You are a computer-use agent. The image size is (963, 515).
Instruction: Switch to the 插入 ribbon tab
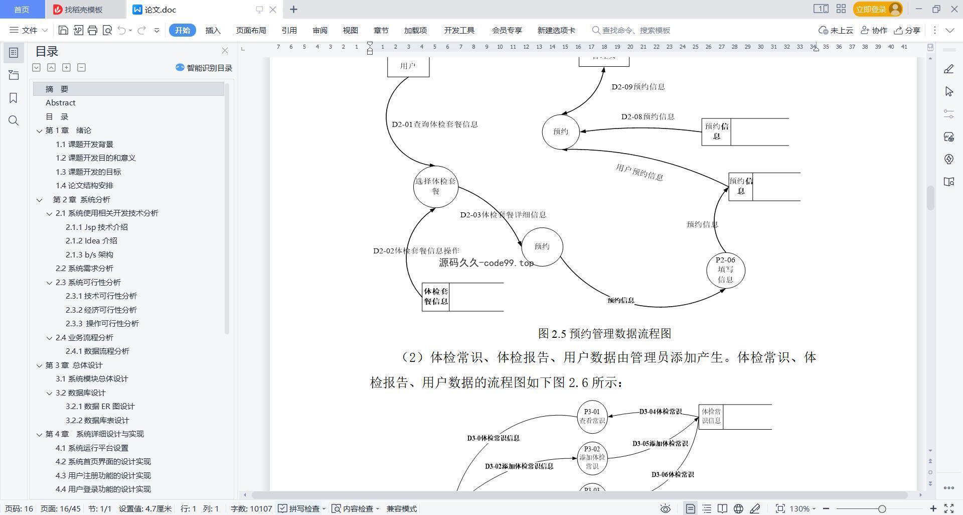coord(213,30)
